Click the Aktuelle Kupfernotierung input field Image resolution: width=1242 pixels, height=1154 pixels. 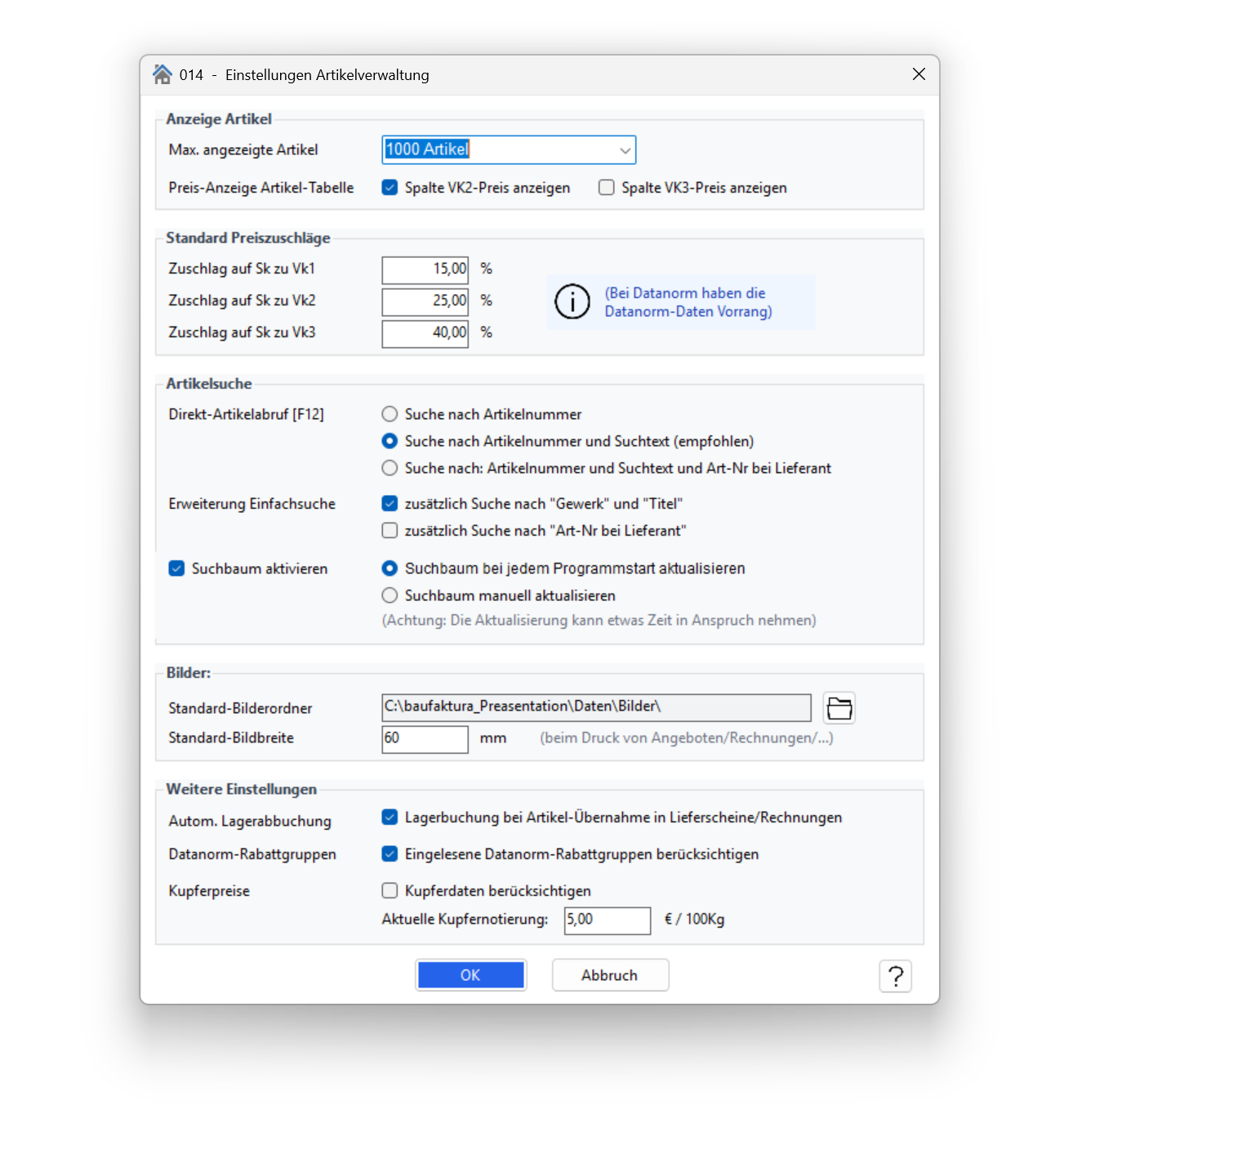[608, 920]
